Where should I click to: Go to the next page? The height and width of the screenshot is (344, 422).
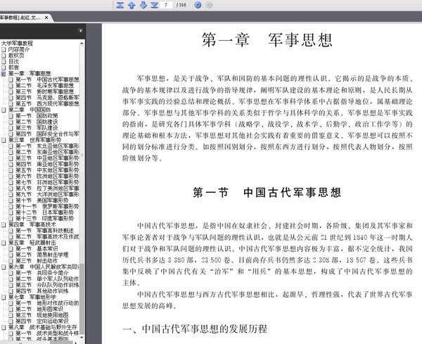point(143,5)
